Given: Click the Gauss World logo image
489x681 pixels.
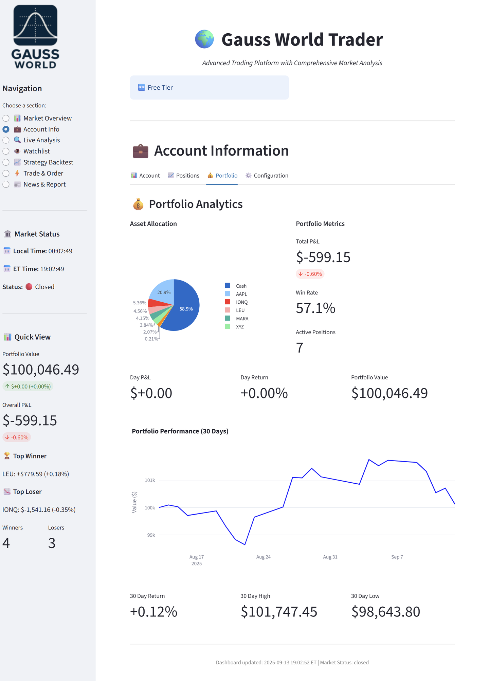Looking at the screenshot, I should [35, 37].
